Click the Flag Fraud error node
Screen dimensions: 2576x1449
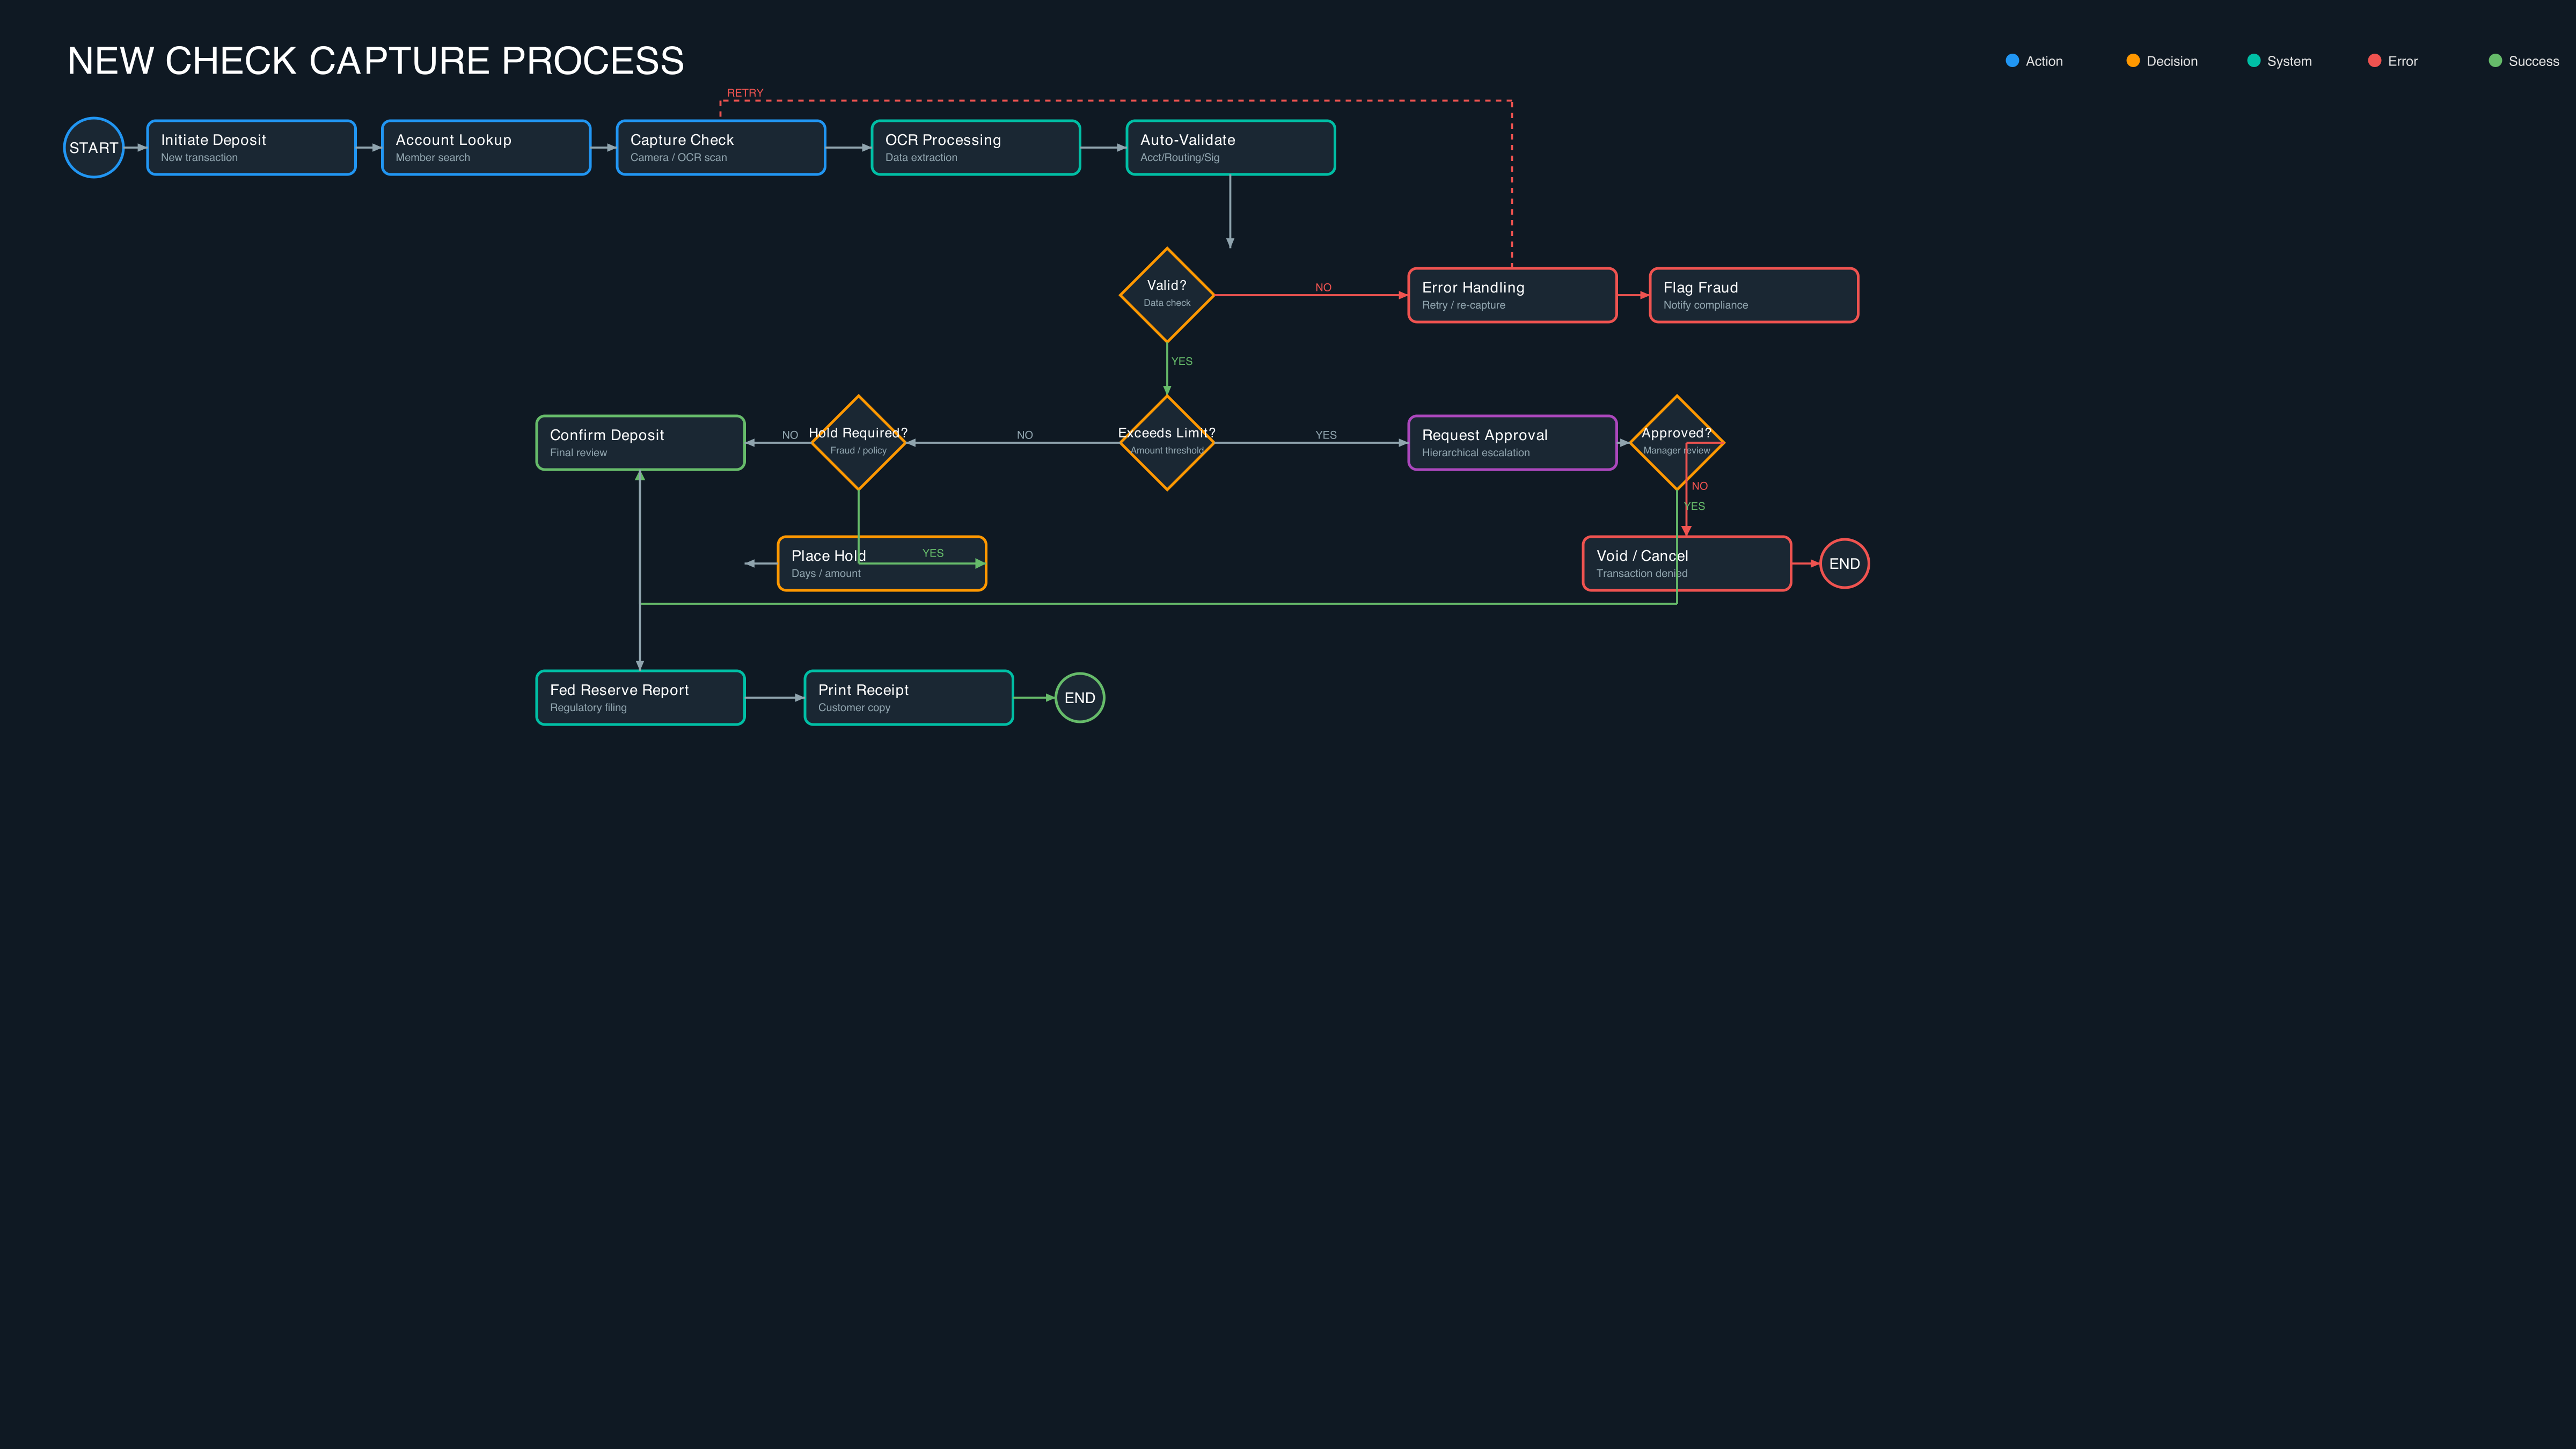pos(1753,295)
